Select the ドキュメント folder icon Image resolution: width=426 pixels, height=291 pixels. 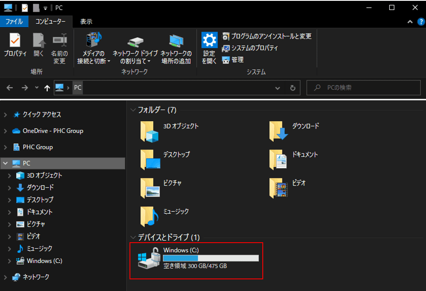(278, 160)
